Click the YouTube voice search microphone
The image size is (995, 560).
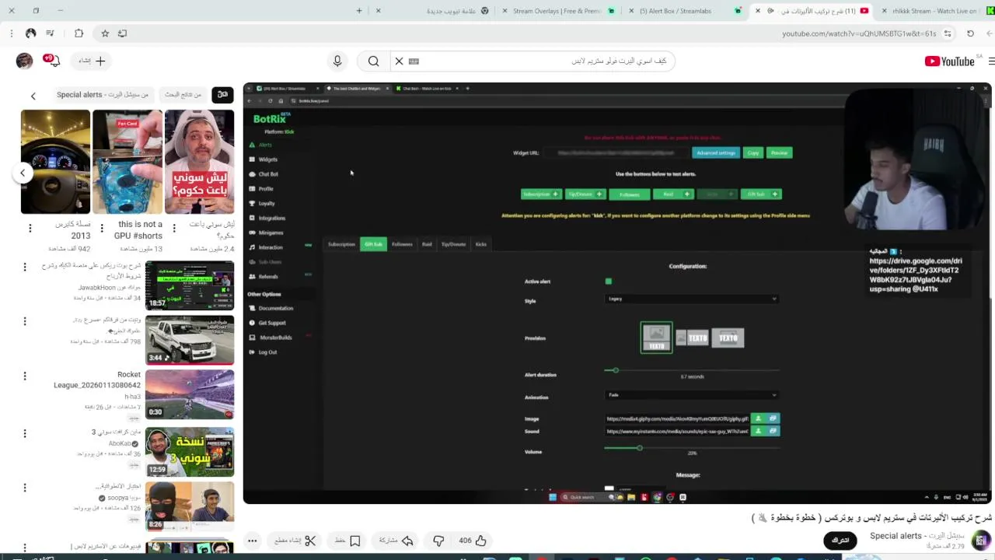click(337, 61)
